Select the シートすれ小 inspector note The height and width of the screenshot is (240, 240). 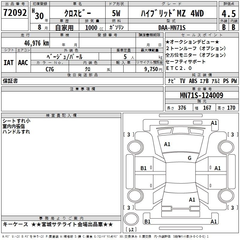point(16,121)
